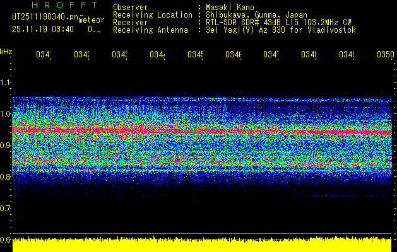Select the filename UT2511190340.pn
Viewport: 397px width, 252px height.
coord(45,16)
